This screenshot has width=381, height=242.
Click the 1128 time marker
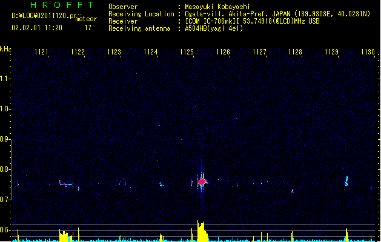pos(295,52)
